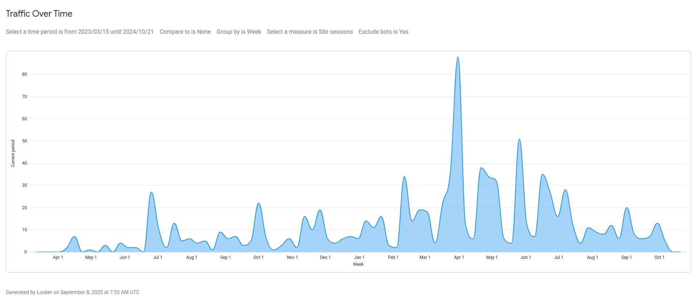Click the 50 y-axis tick label
The width and height of the screenshot is (697, 306).
pos(24,141)
